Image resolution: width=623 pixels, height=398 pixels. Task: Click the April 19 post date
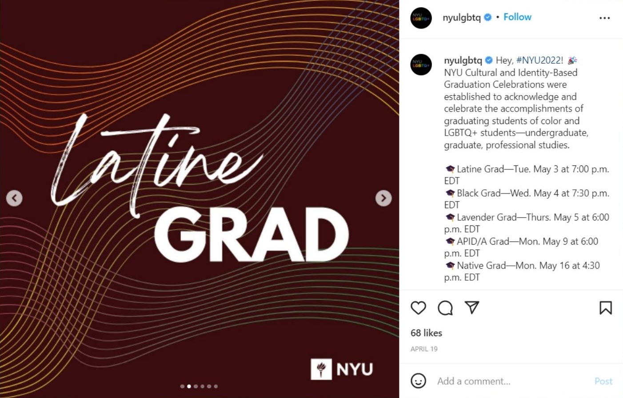[x=424, y=349]
